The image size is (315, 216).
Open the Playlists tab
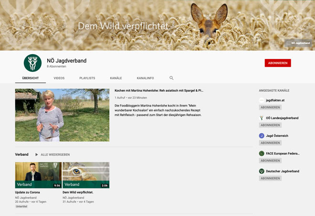[x=87, y=78]
